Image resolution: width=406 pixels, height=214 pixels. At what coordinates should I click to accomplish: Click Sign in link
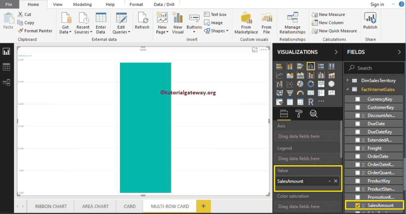click(377, 4)
